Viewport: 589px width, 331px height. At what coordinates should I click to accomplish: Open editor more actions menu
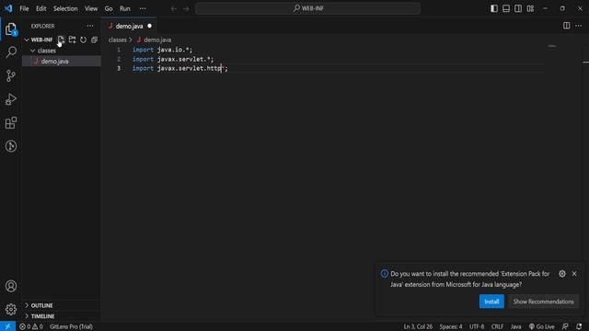[x=578, y=26]
